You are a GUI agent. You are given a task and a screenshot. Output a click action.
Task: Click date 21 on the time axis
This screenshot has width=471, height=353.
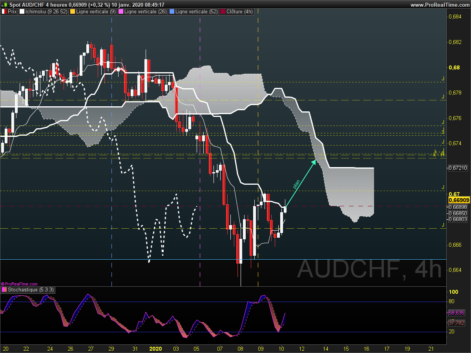[431, 349]
